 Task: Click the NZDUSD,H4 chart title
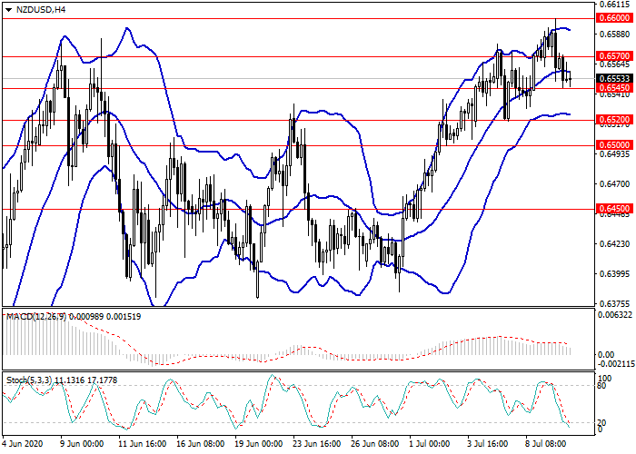pyautogui.click(x=41, y=9)
